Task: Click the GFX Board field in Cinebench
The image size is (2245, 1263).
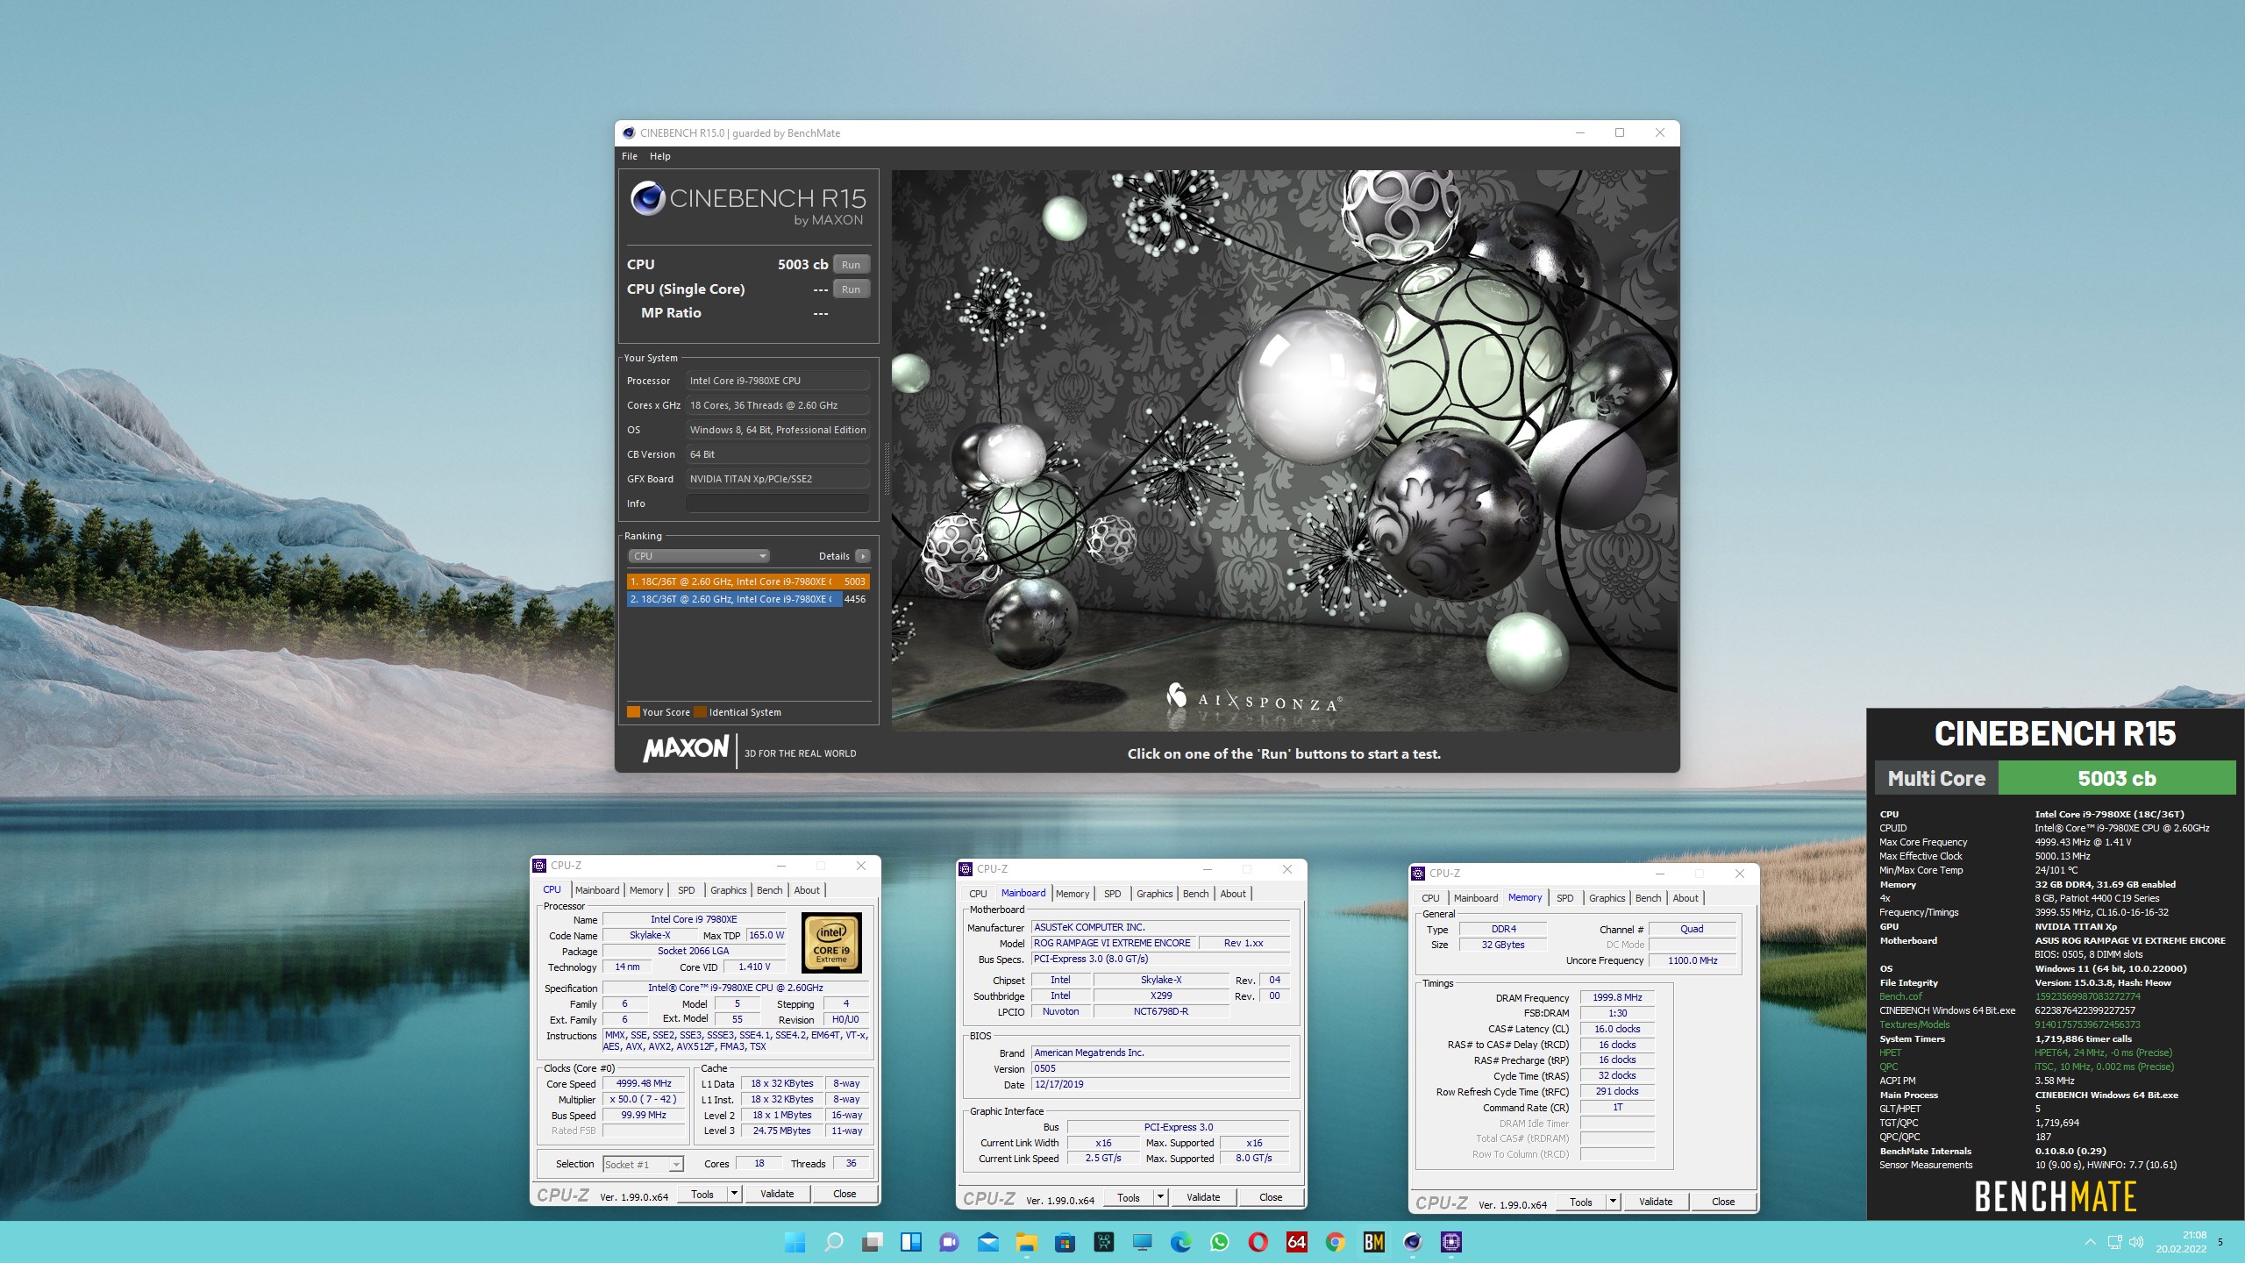Action: 777,479
